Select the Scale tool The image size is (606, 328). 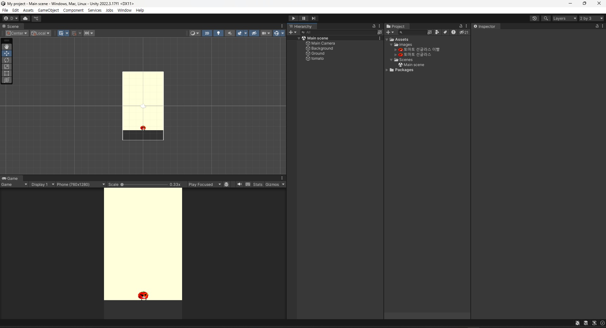[7, 67]
